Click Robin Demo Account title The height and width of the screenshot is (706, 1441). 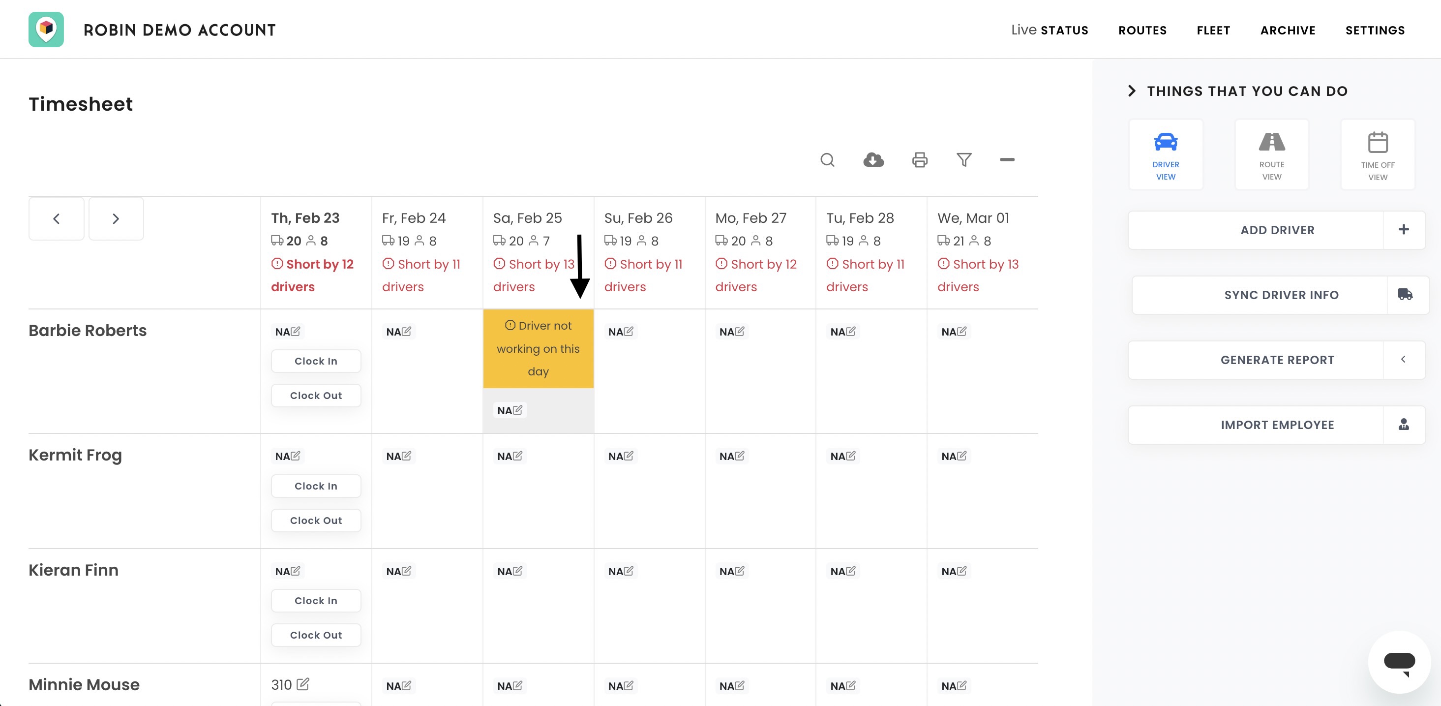pos(180,30)
